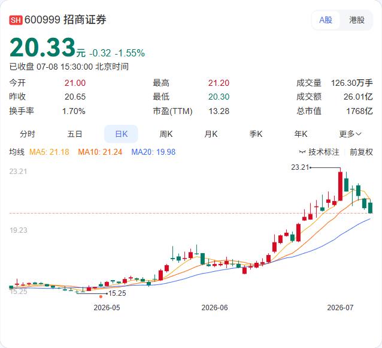The height and width of the screenshot is (348, 382).
Task: Select the 月K chart tab
Action: [211, 134]
